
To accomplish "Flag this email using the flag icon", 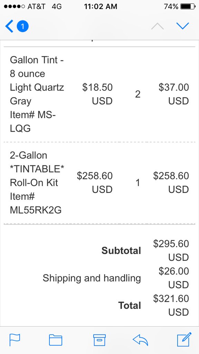I will pyautogui.click(x=15, y=340).
